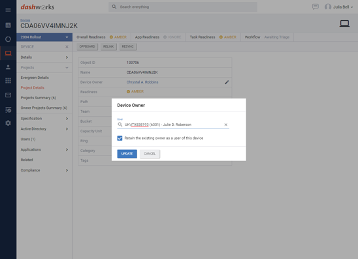The height and width of the screenshot is (259, 358).
Task: Open Owner Projects Summary (6)
Action: coord(44,108)
